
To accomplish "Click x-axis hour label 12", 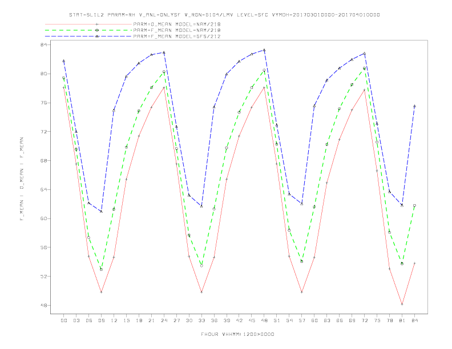I will click(x=114, y=320).
